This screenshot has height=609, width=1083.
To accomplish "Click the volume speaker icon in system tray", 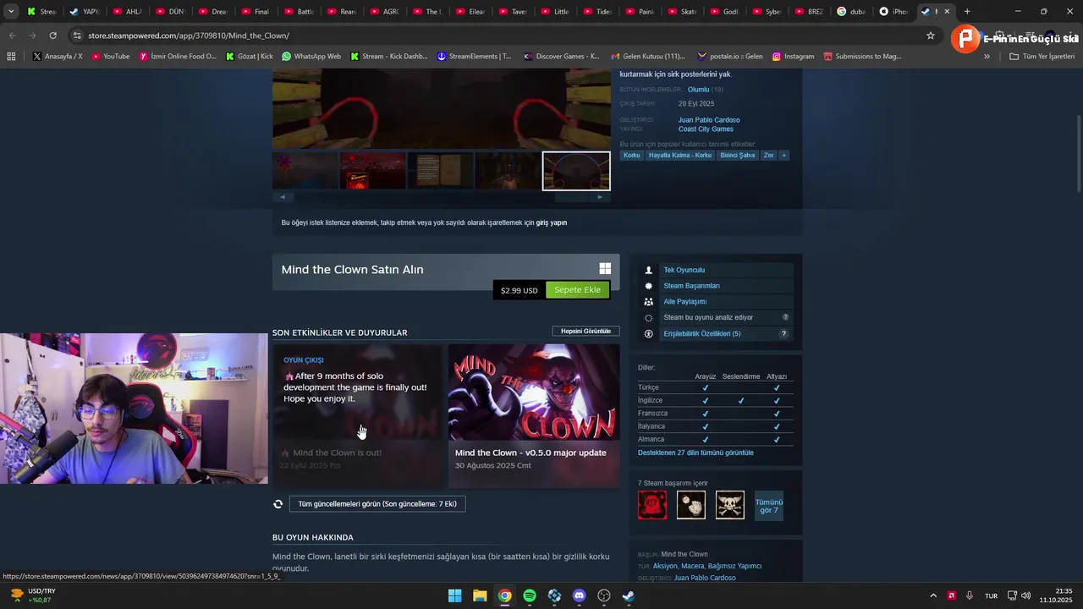I will (1026, 595).
